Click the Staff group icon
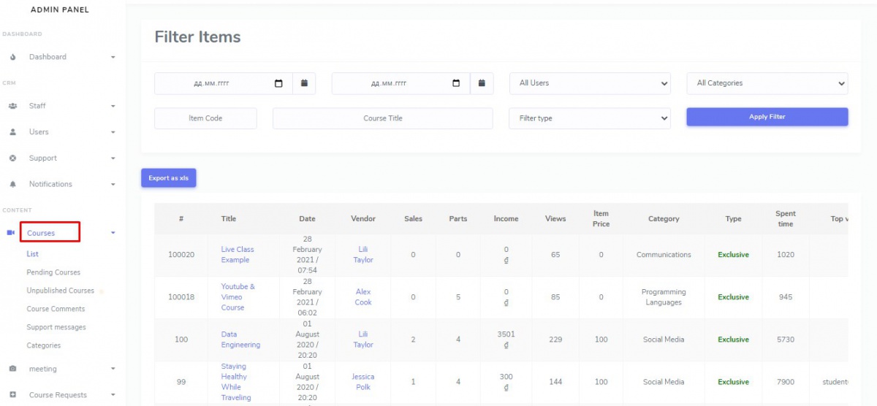This screenshot has height=406, width=877. [12, 106]
